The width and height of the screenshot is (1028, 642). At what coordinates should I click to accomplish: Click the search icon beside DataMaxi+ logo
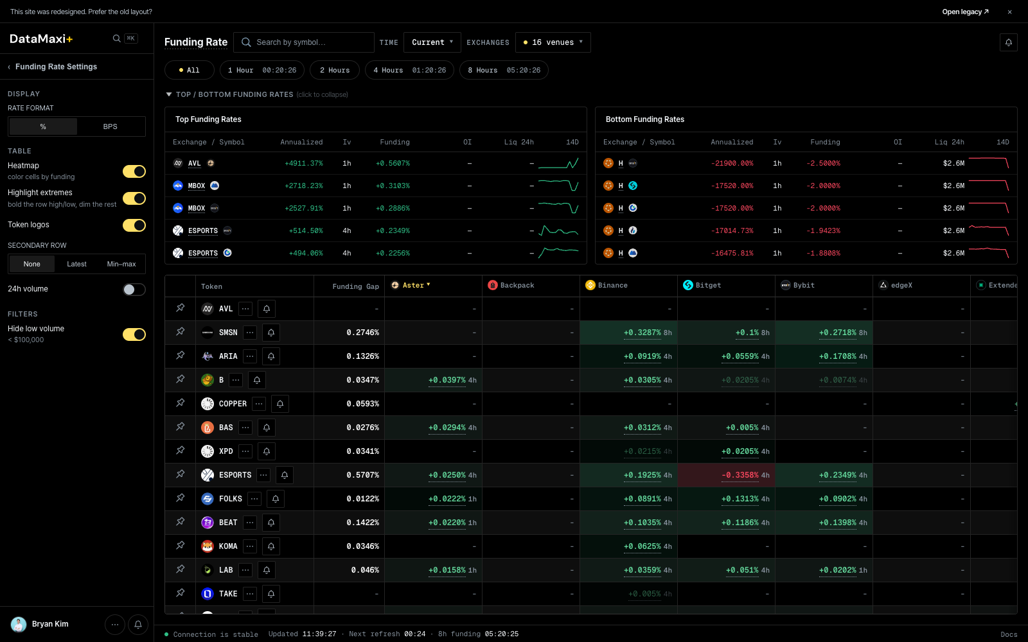pos(116,39)
